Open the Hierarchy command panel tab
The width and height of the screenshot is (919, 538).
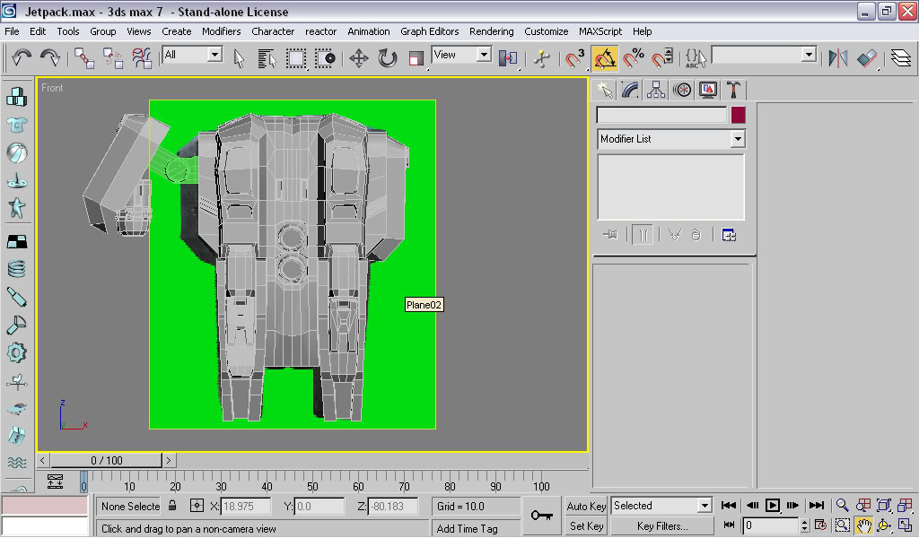click(656, 90)
